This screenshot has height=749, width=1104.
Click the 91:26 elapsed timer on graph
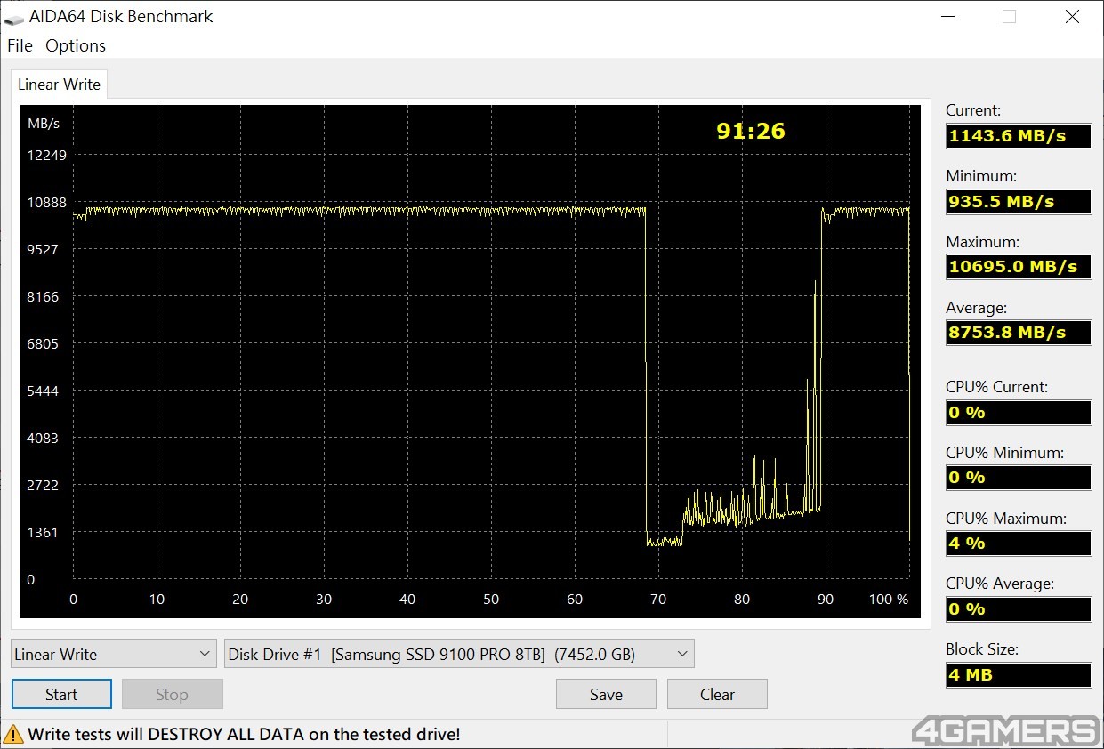click(751, 131)
